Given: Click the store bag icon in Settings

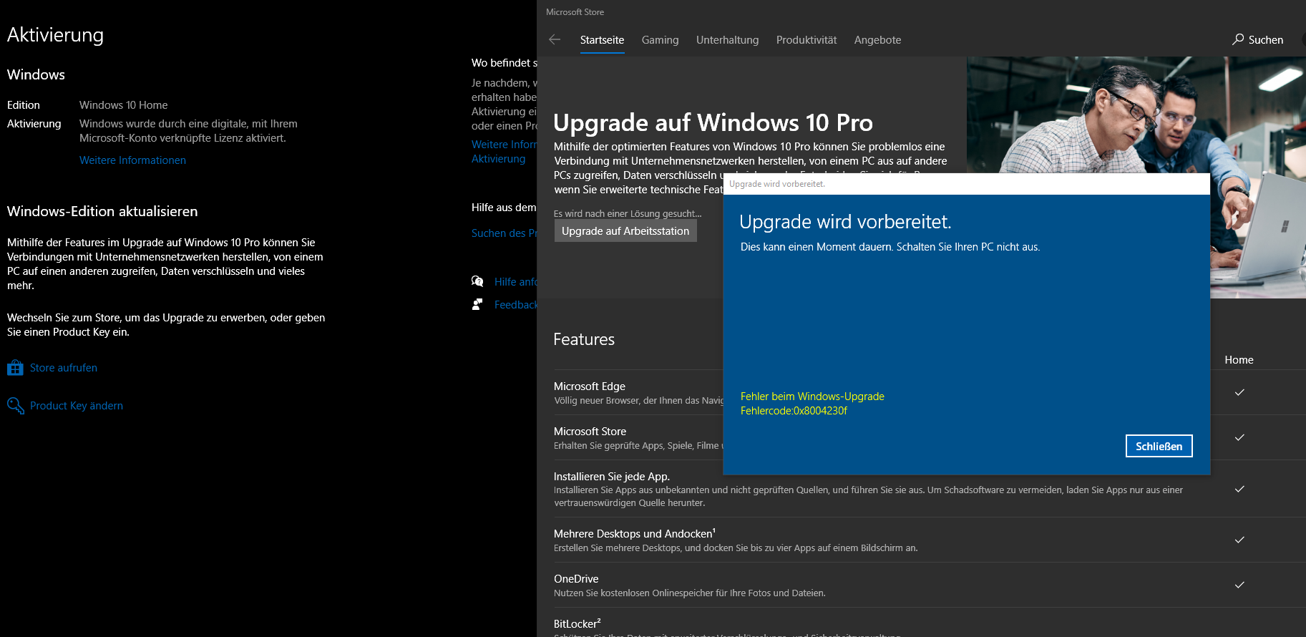Looking at the screenshot, I should [x=15, y=368].
